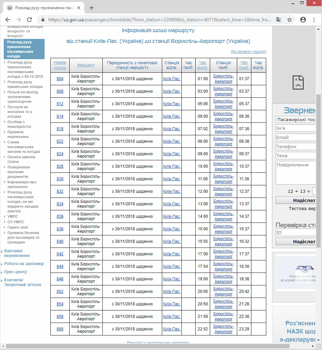Viewport: 322px width, 350px height.
Task: Expand the Контакти/Зворотний зв'язок section
Action: [x=23, y=282]
